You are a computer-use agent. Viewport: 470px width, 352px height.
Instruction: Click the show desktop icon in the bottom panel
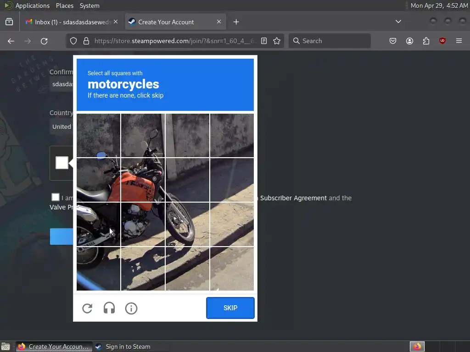click(6, 346)
